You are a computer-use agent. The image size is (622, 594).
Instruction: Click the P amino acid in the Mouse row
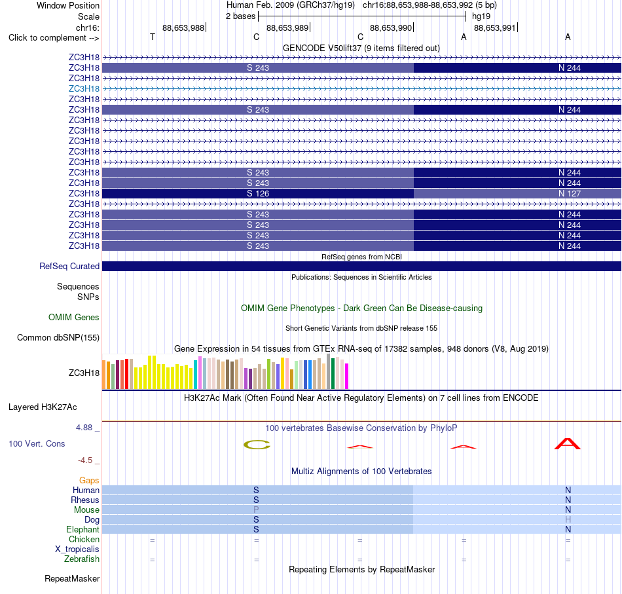click(x=256, y=510)
